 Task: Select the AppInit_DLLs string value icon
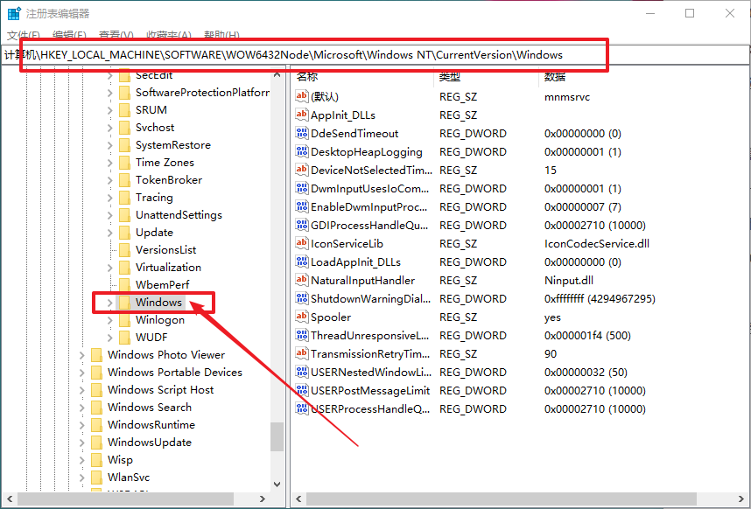tap(302, 115)
